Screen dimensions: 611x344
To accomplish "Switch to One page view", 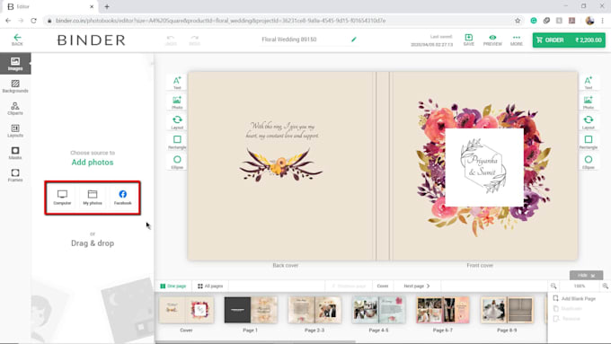I will coord(173,286).
